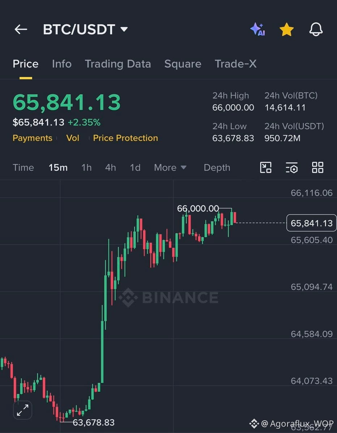This screenshot has height=433, width=337.
Task: Tap the $65,841.13 fiat price
Action: tap(38, 122)
